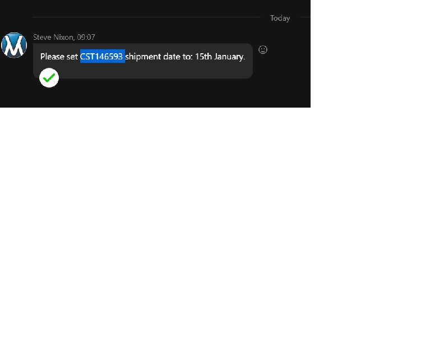Click the green checkmark reaction
Image resolution: width=444 pixels, height=343 pixels.
[49, 78]
